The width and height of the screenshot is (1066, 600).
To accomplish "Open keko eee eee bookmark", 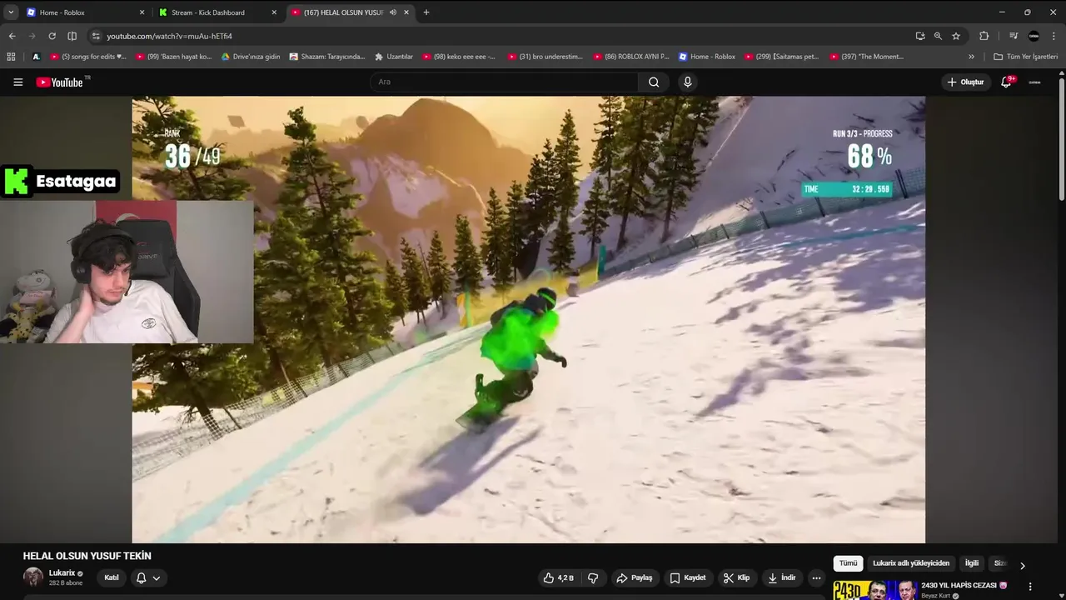I will 459,57.
